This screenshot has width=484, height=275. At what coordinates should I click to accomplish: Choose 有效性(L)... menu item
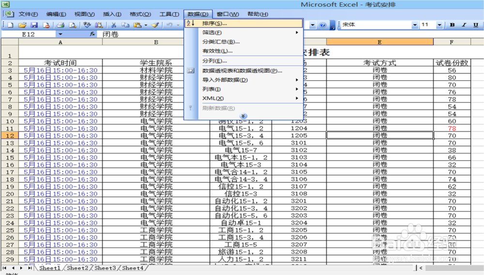243,51
